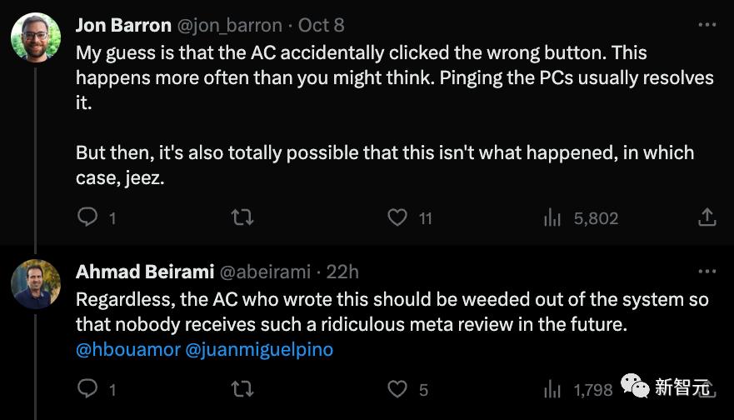
Task: View analytics for Jon Barron's tweet
Action: 552,218
